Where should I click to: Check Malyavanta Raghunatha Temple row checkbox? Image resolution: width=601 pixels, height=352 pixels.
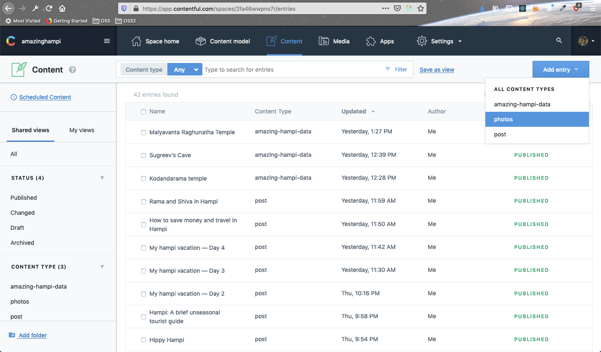pos(144,133)
